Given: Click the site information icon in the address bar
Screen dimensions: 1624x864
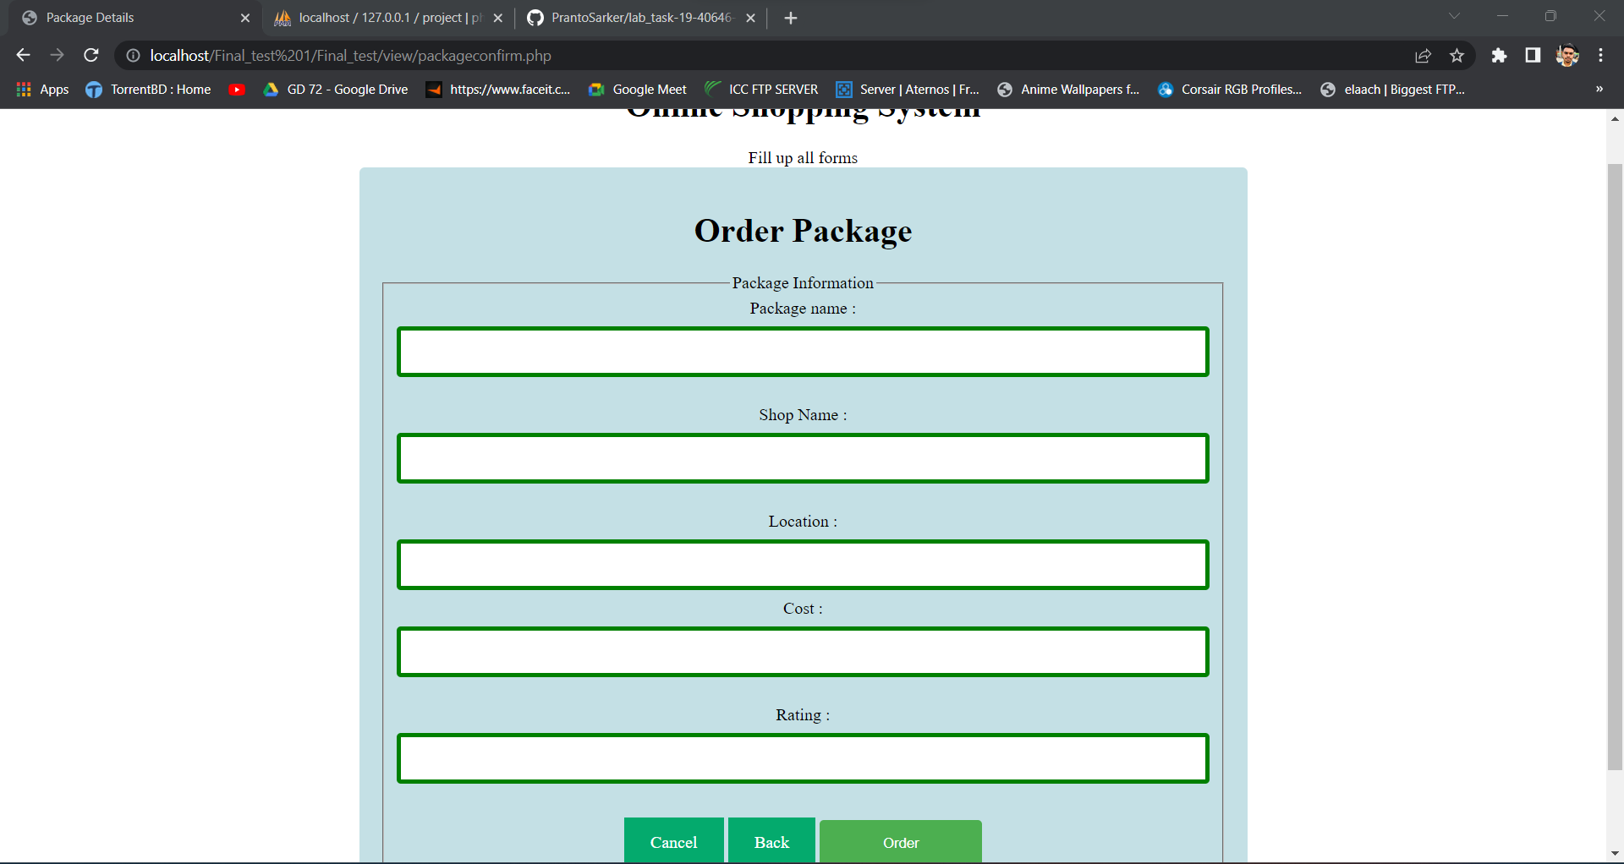Looking at the screenshot, I should coord(133,55).
